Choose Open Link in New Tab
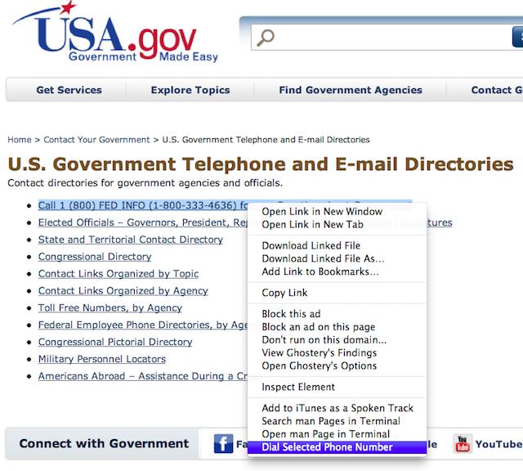 pyautogui.click(x=337, y=224)
